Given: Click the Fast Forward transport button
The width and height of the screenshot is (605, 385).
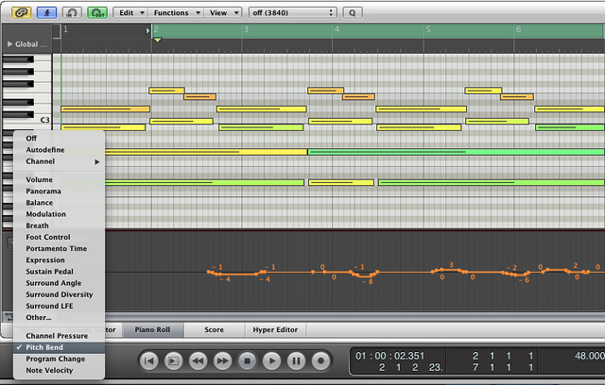Looking at the screenshot, I should point(222,360).
